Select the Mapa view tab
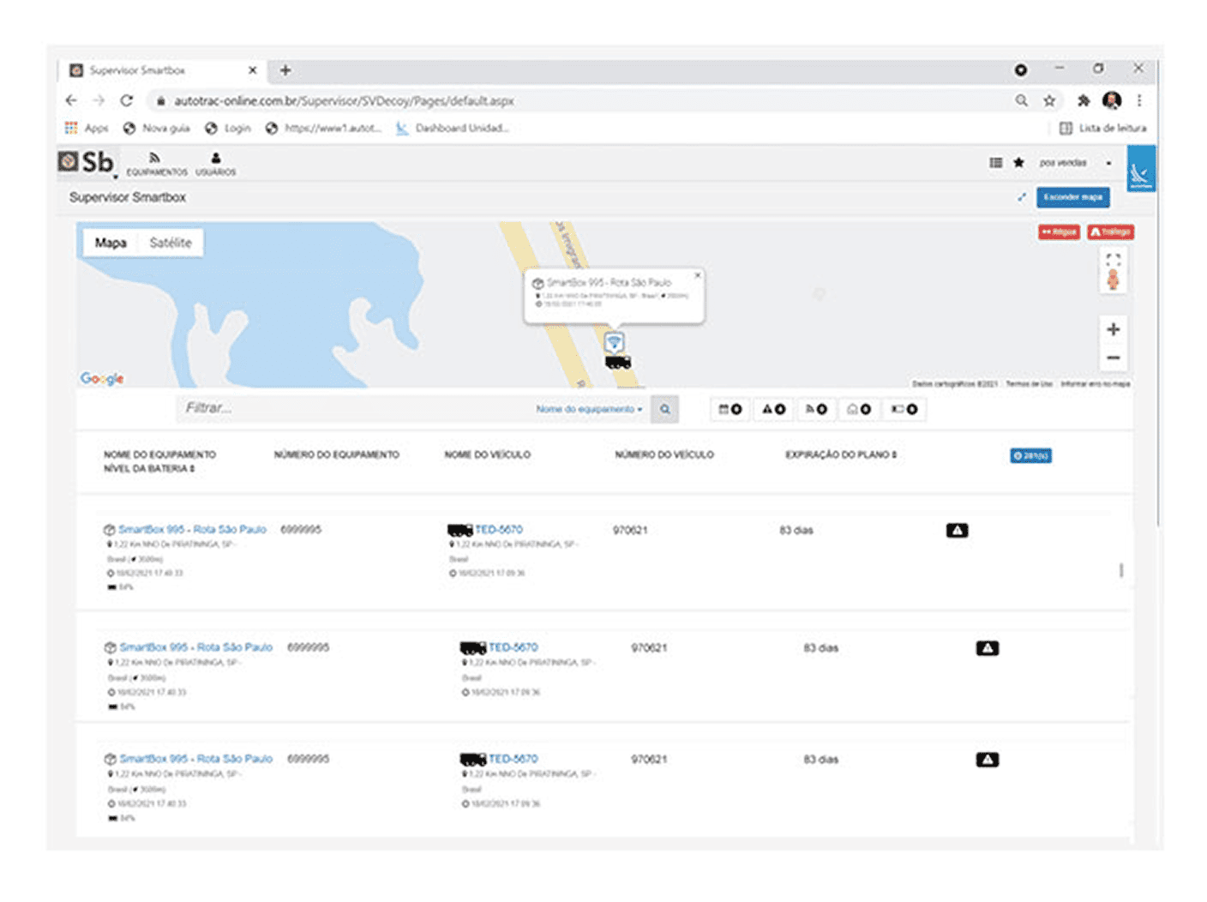Screen dimensions: 1207x902 click(111, 243)
